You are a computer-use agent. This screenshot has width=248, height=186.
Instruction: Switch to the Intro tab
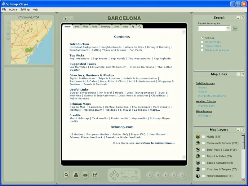77,27
